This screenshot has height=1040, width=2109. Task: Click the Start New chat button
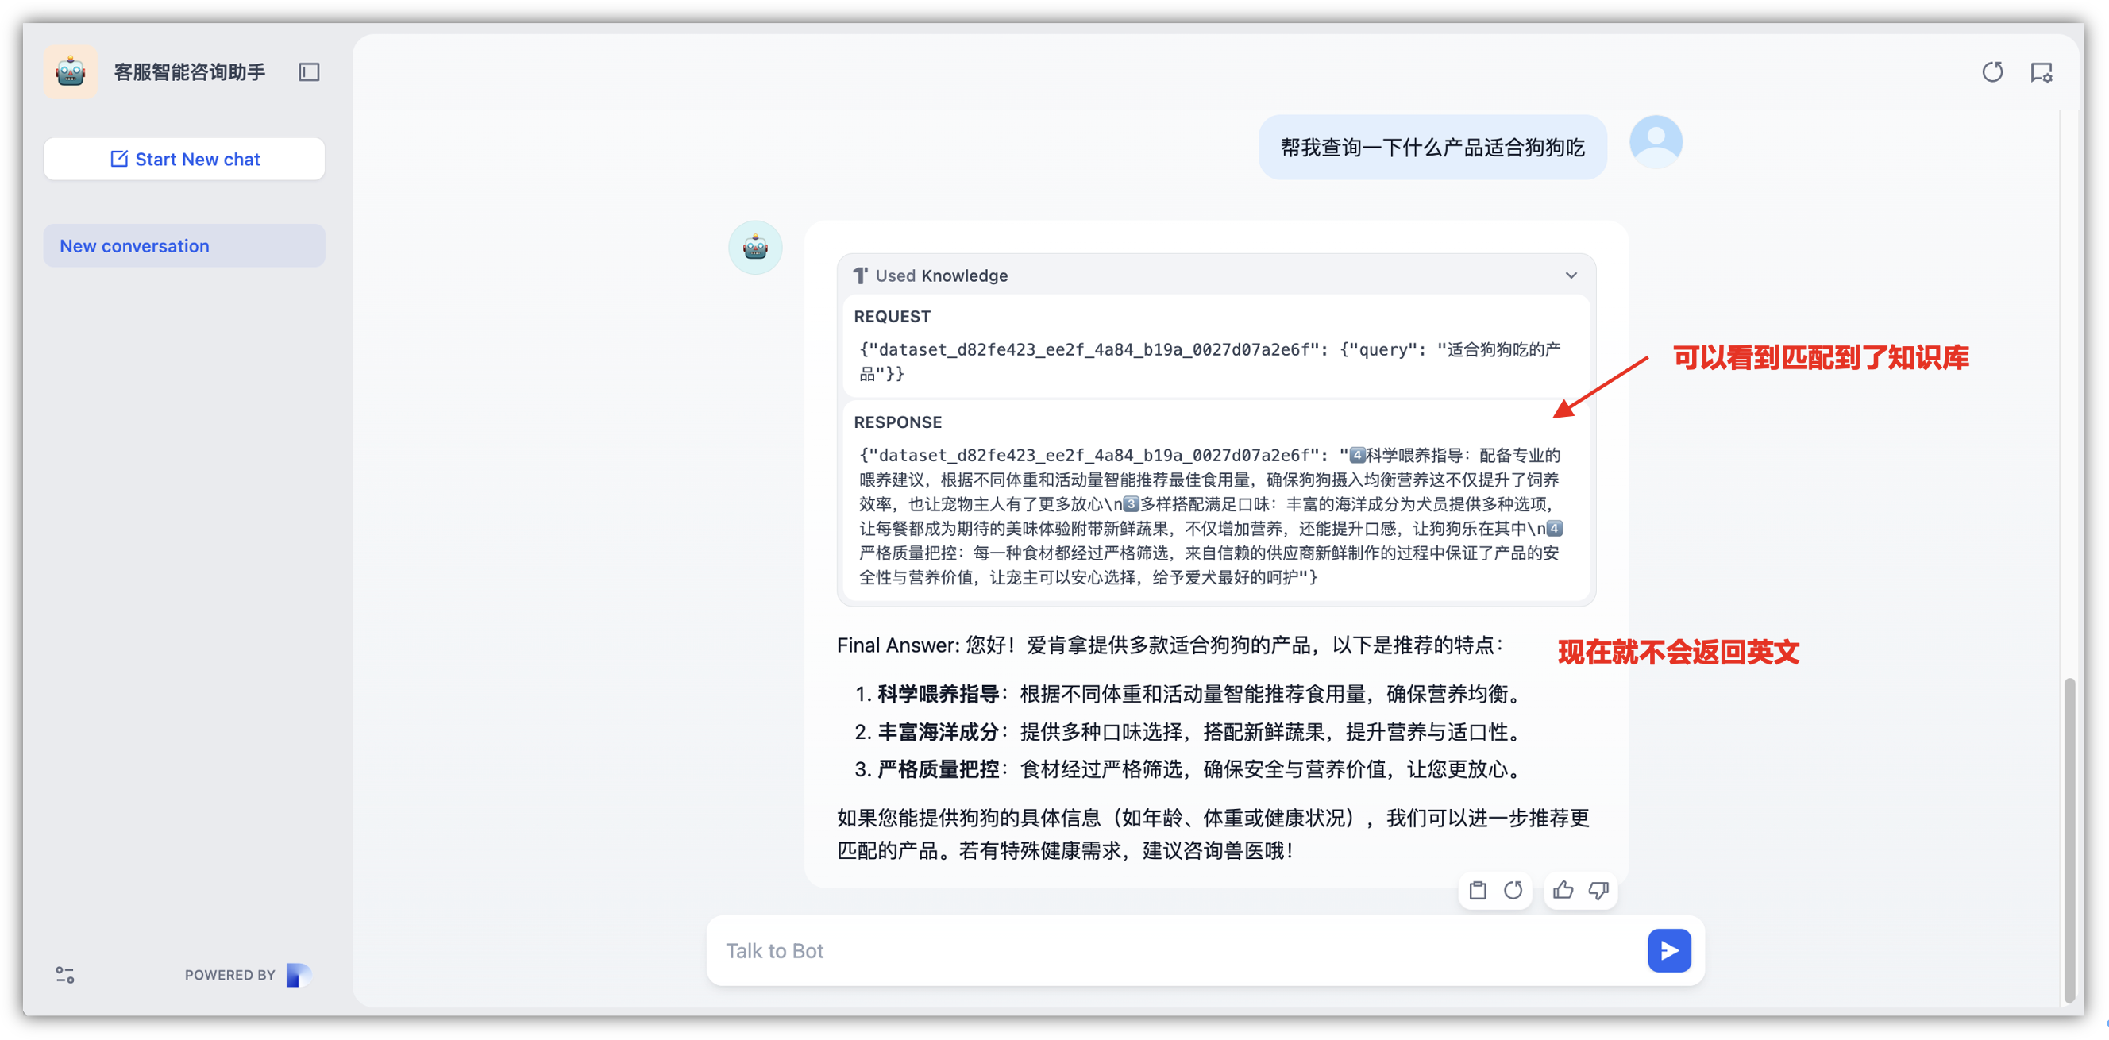[x=183, y=158]
